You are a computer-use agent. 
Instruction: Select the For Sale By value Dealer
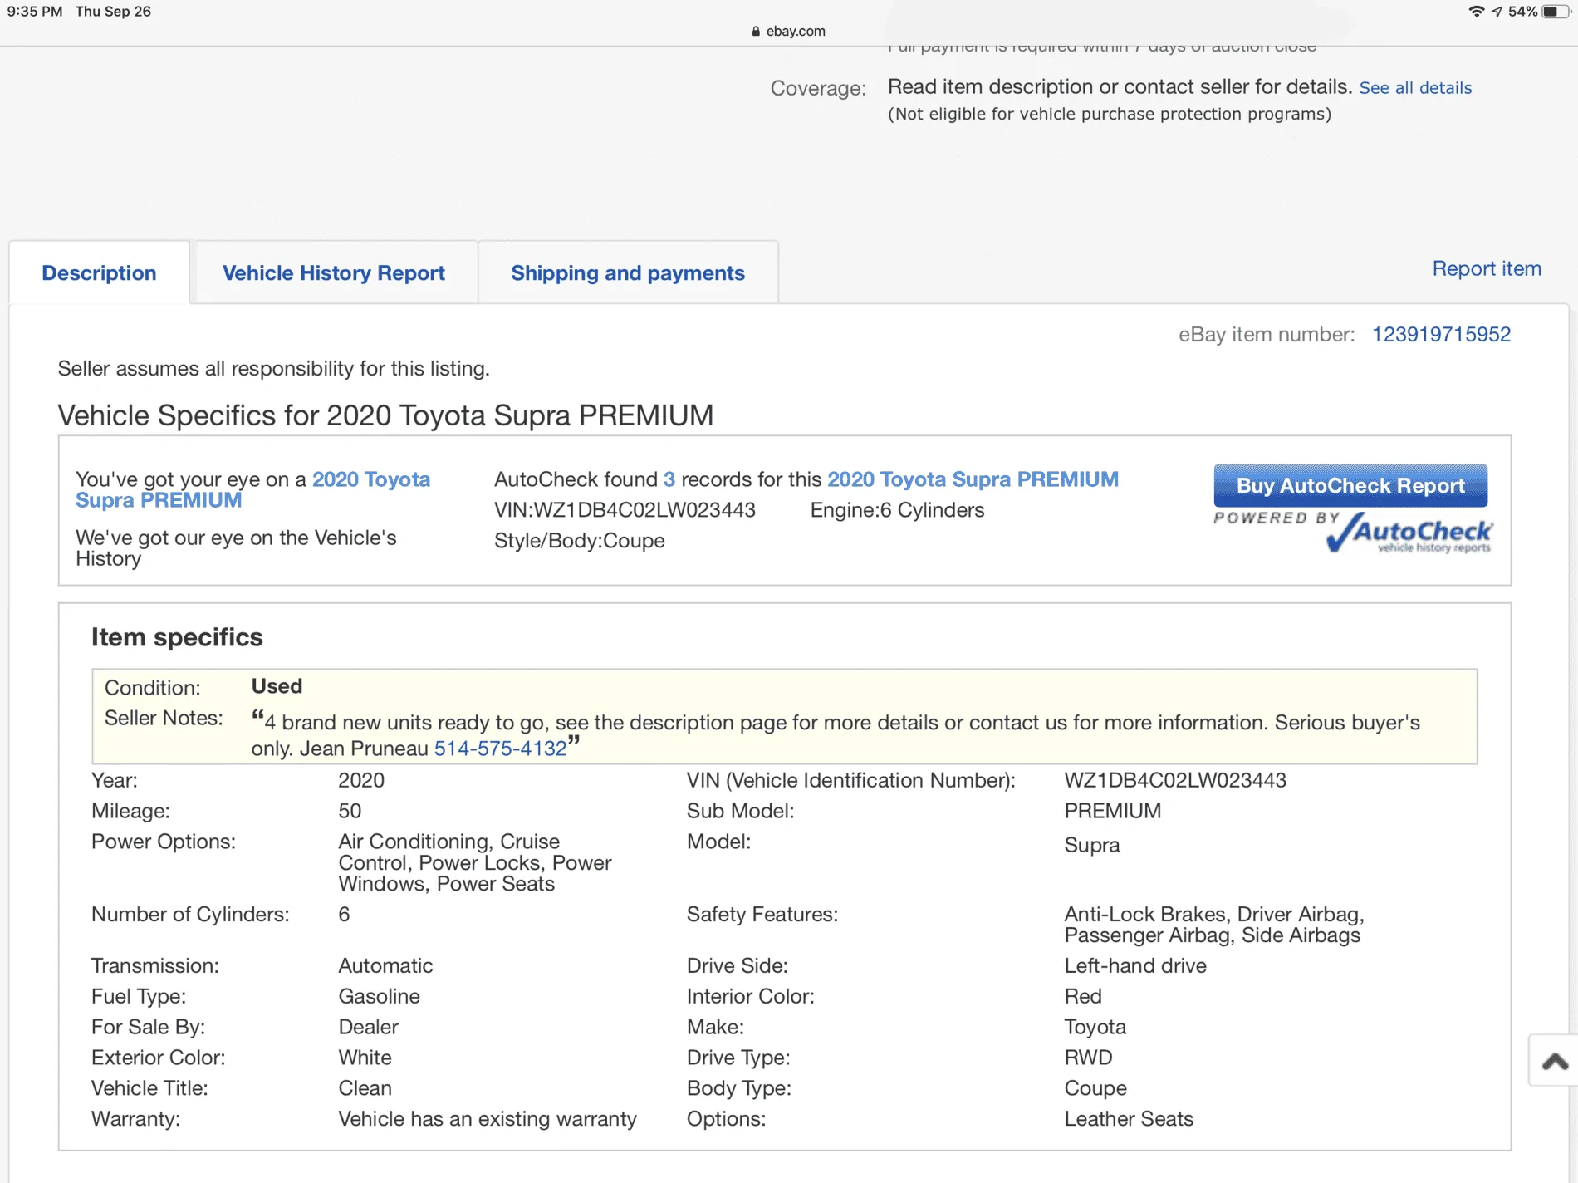[x=368, y=1027]
